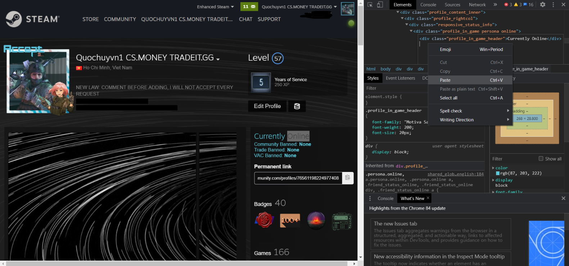Switch to the Network tab
Viewport: 569px width, 266px height.
pos(477,5)
